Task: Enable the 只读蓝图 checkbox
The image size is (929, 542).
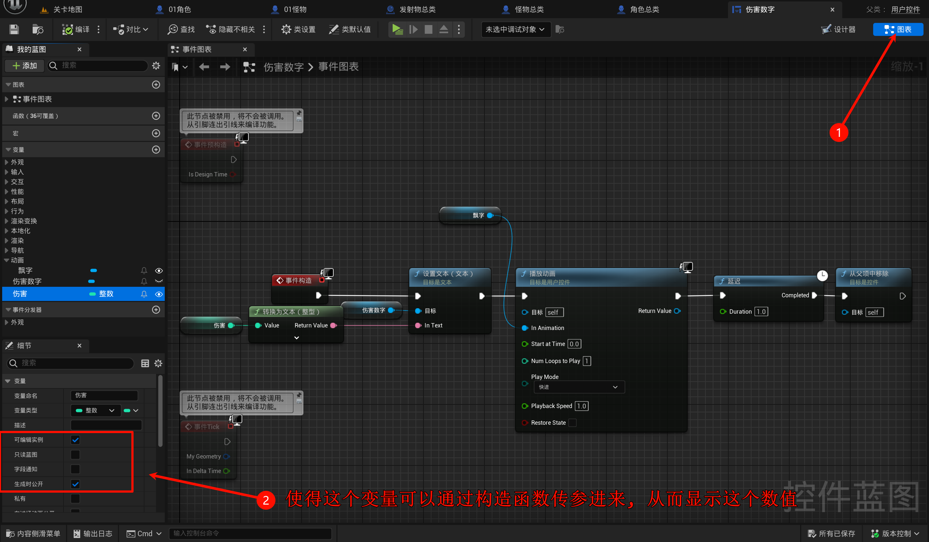Action: (x=75, y=455)
